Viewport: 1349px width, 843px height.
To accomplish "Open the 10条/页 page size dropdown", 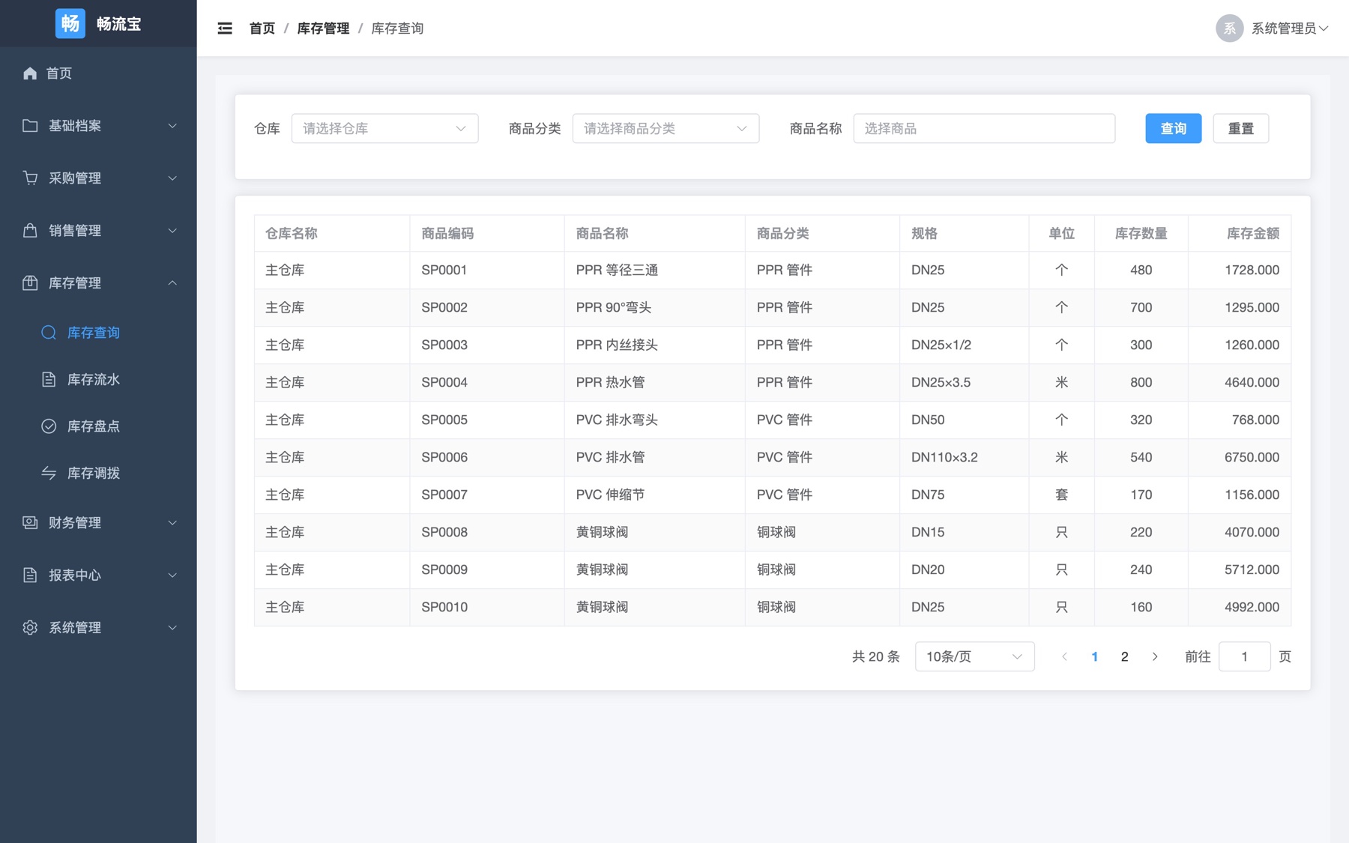I will (x=974, y=657).
